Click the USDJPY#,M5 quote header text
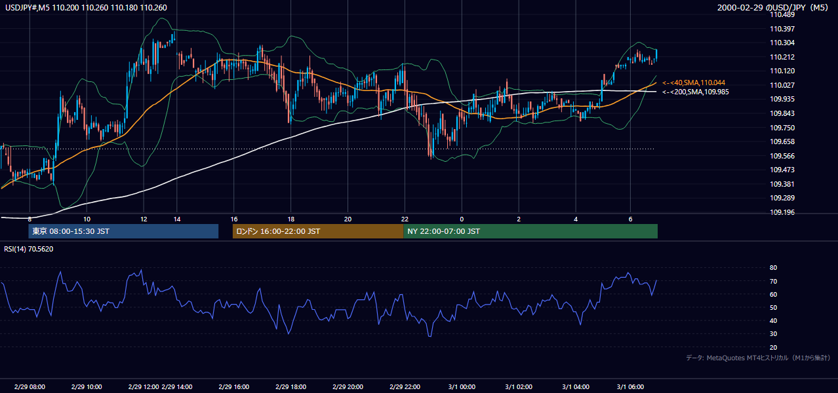 [87, 7]
